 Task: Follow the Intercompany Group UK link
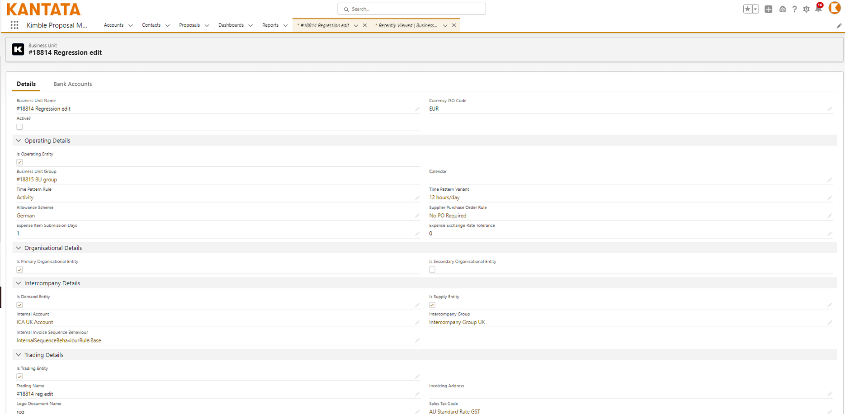[457, 323]
